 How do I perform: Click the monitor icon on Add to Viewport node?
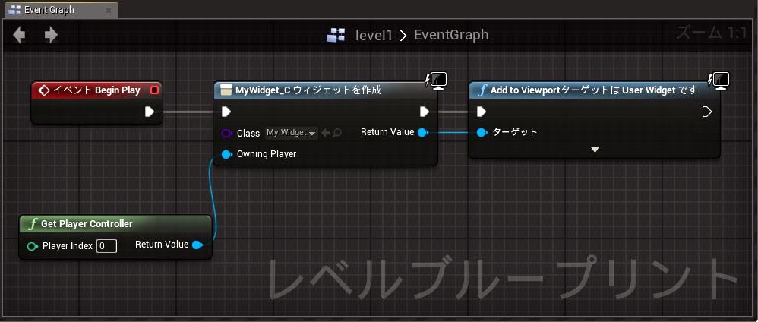pyautogui.click(x=719, y=80)
